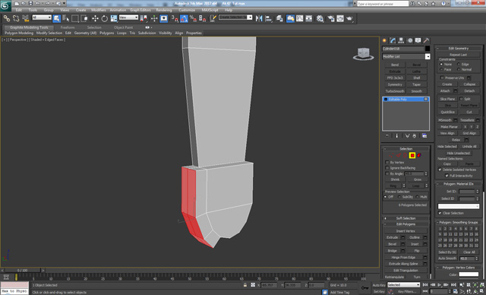Click smoothing group button 1
Image resolution: width=486 pixels, height=295 pixels.
pyautogui.click(x=440, y=229)
